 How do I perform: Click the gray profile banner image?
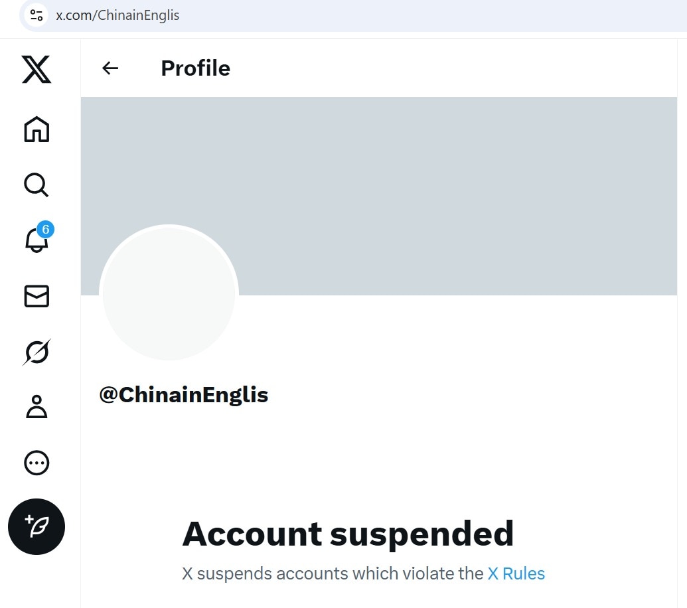tap(379, 196)
